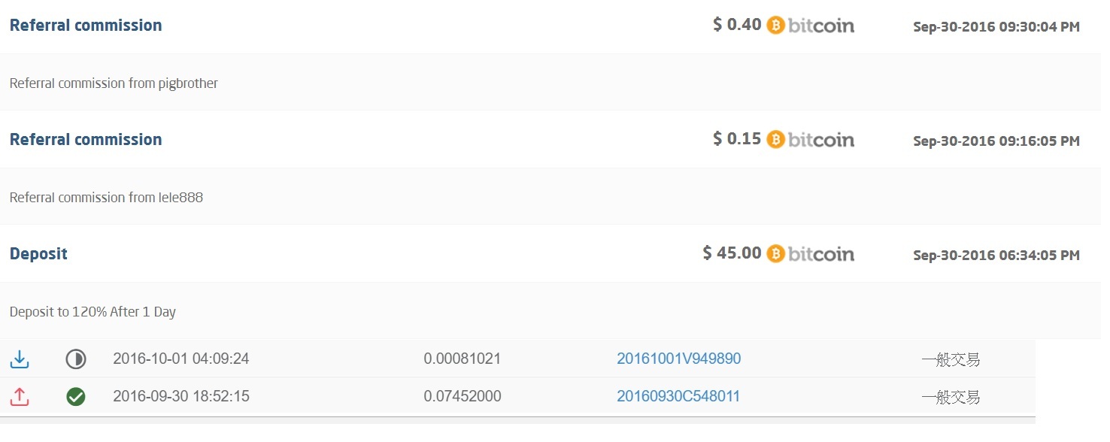The image size is (1110, 442).
Task: Select the Deposit heading
Action: click(38, 254)
